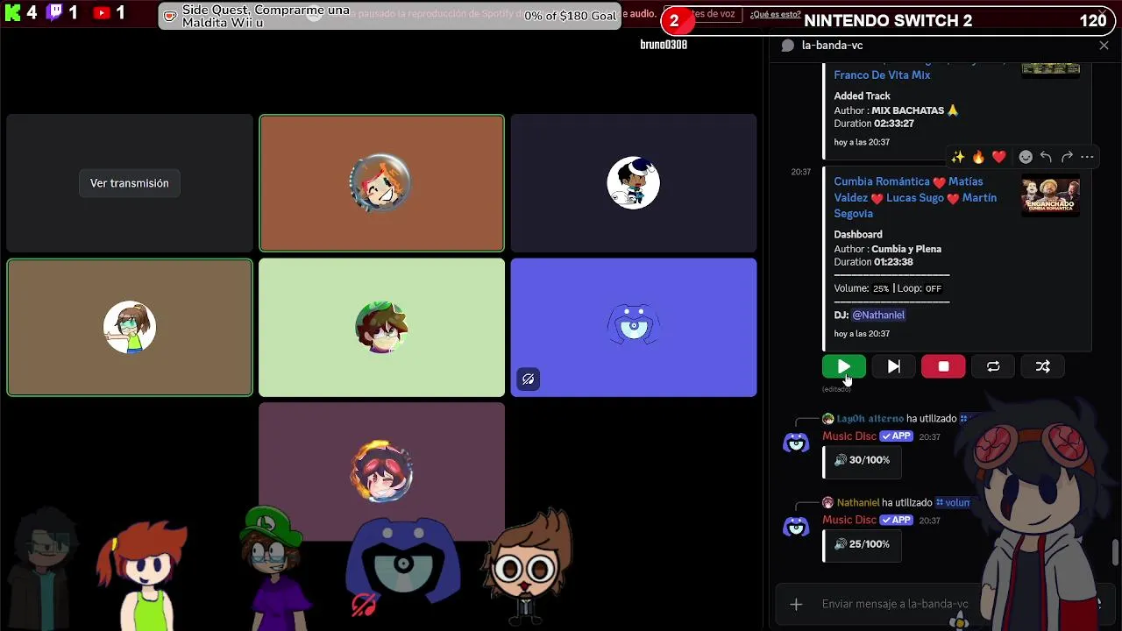Click the Nathaniel username in the command reply
Viewport: 1122px width, 631px height.
[x=858, y=503]
